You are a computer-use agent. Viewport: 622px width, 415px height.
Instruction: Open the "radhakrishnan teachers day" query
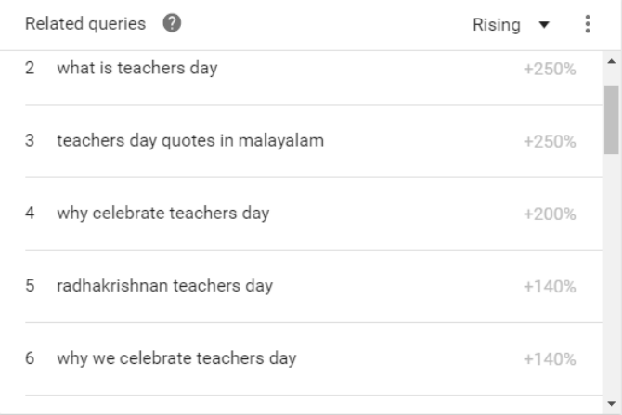(x=164, y=286)
